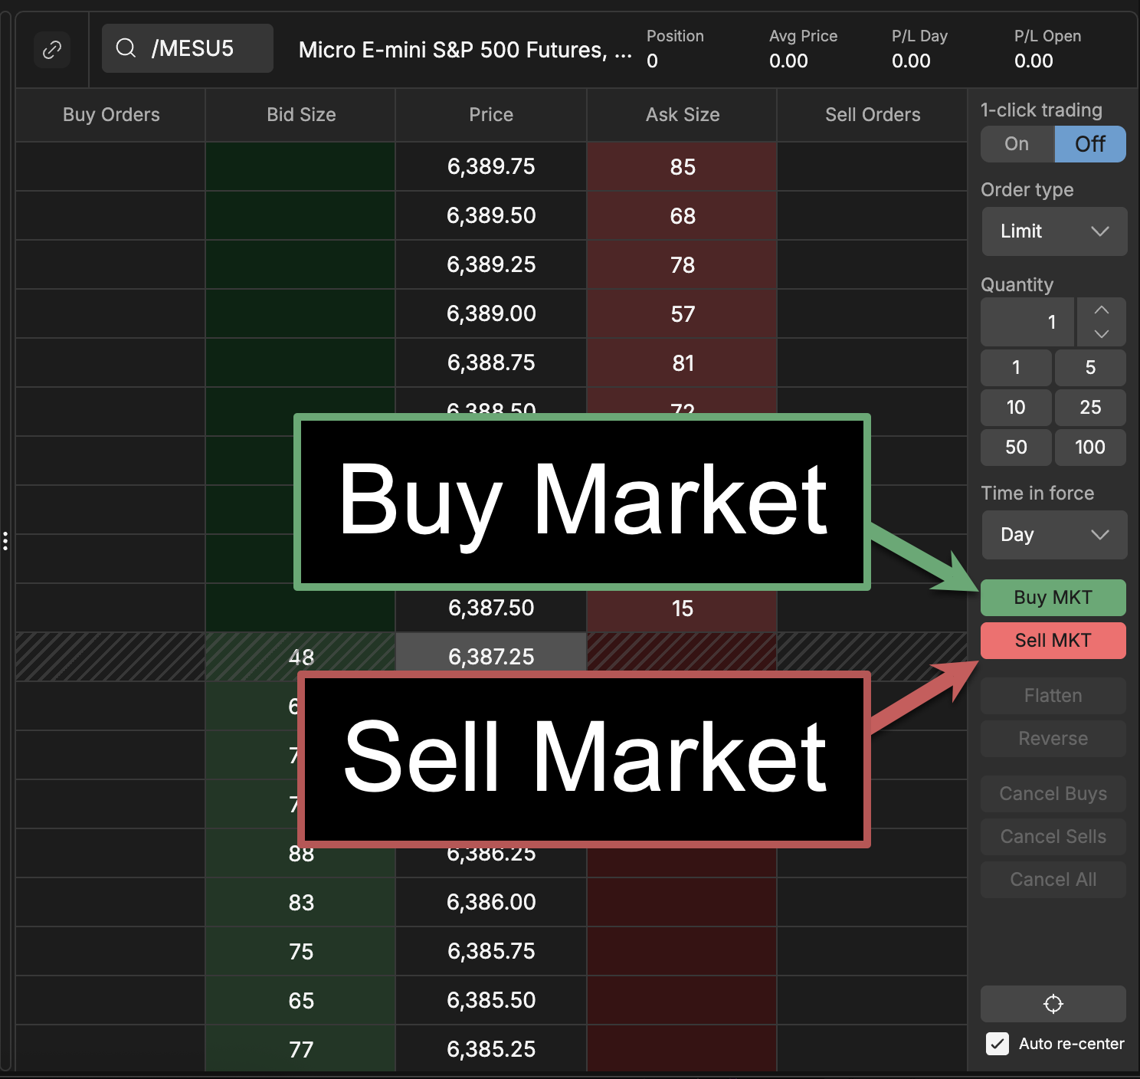Select quantity preset 25
This screenshot has width=1140, height=1079.
pos(1089,407)
